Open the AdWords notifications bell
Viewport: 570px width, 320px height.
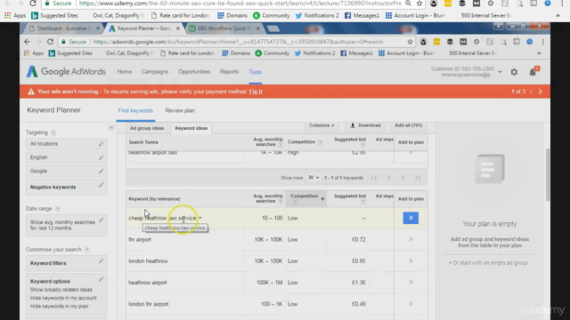coord(533,72)
